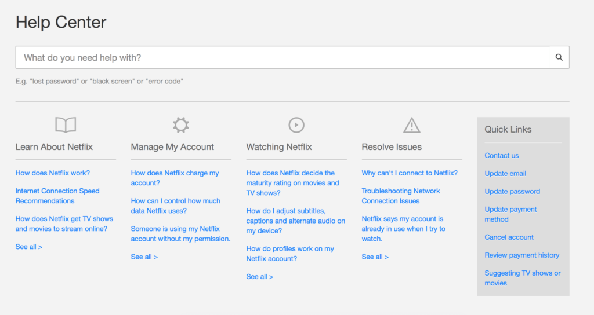
Task: Click 'Review payment history' quick link
Action: click(x=522, y=255)
